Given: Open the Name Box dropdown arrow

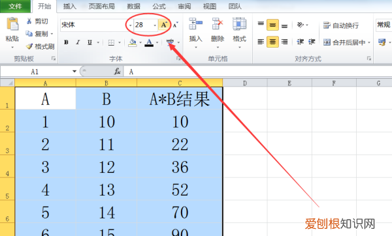Looking at the screenshot, I should (74, 71).
